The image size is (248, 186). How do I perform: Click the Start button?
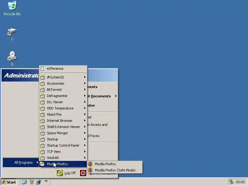[x=9, y=182]
